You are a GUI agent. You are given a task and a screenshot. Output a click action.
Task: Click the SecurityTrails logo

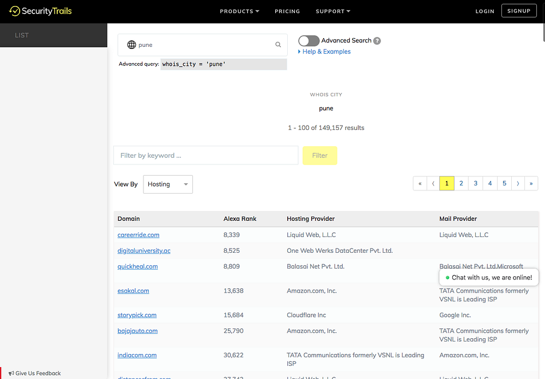40,11
